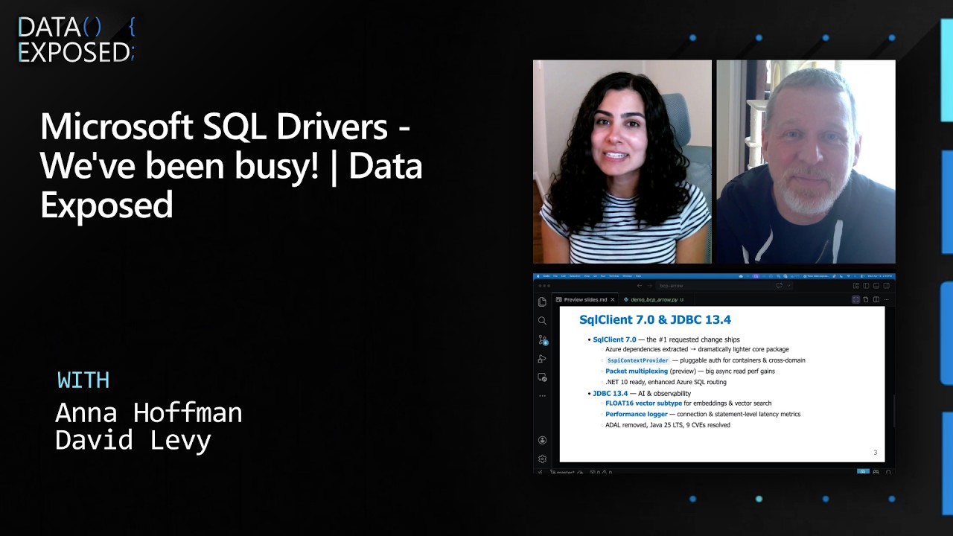The height and width of the screenshot is (536, 953).
Task: Split the editor to the right
Action: 876,299
